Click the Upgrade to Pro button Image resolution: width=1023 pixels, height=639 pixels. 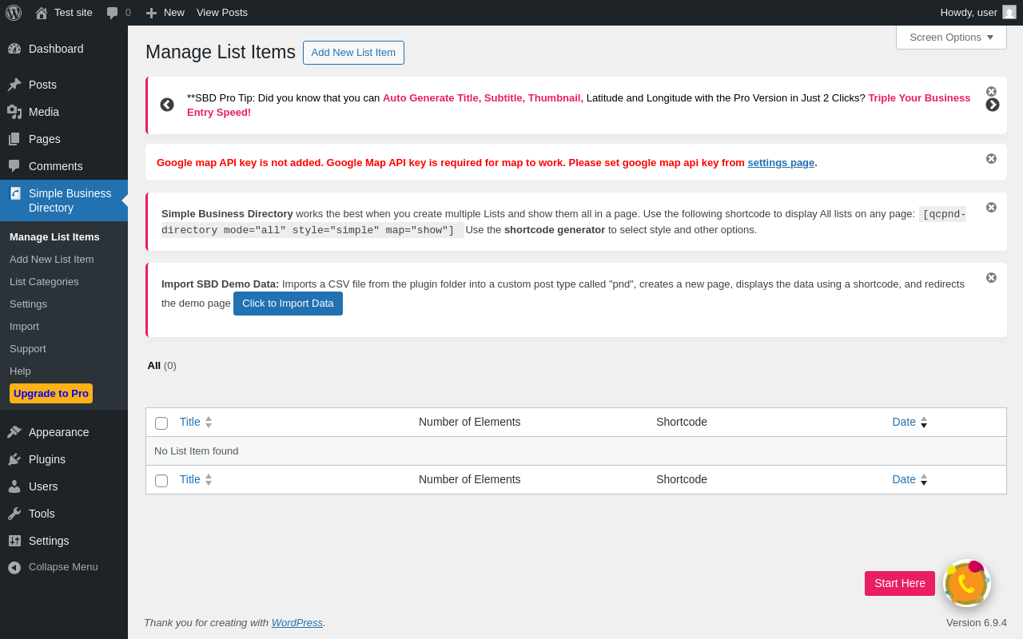(51, 394)
